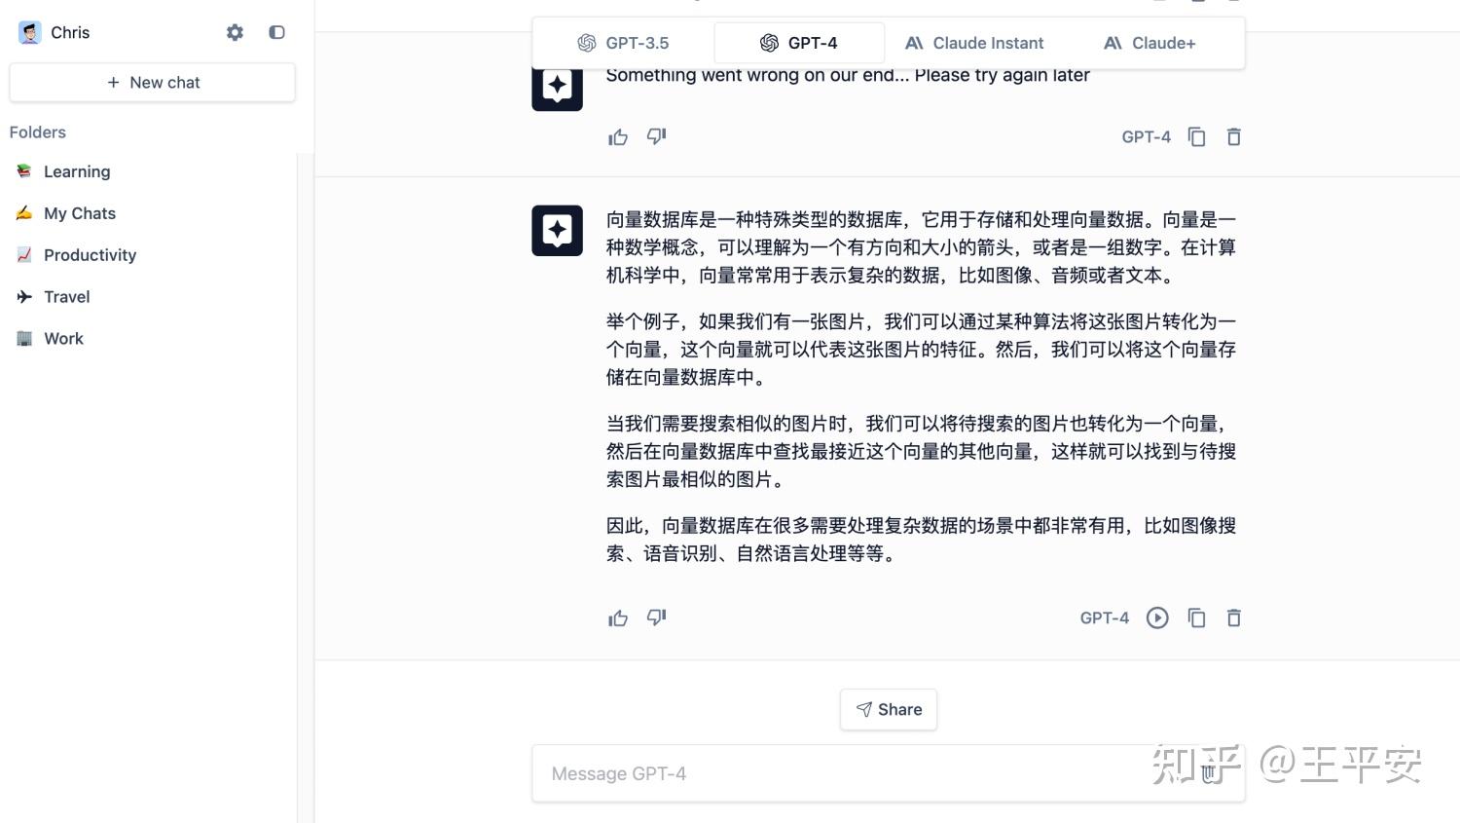Delete the error message response
The image size is (1460, 823).
click(x=1233, y=136)
